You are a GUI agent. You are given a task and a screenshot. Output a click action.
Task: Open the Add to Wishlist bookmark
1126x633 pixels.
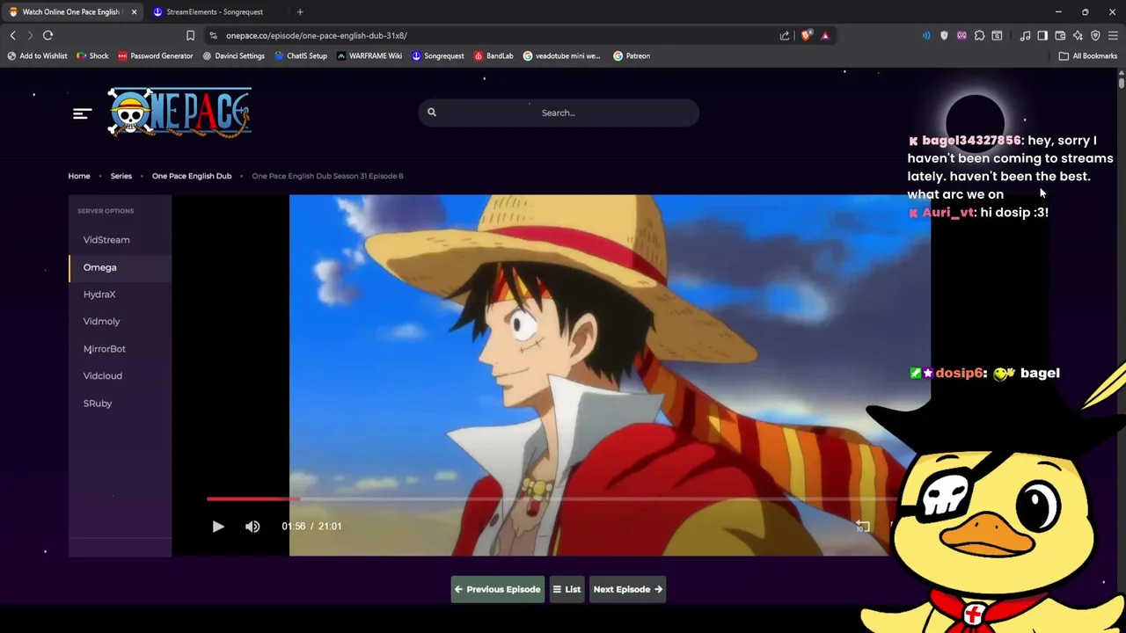(x=37, y=55)
